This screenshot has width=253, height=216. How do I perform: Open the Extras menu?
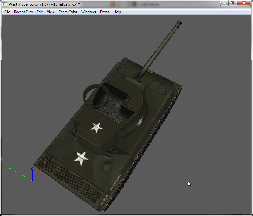(105, 12)
